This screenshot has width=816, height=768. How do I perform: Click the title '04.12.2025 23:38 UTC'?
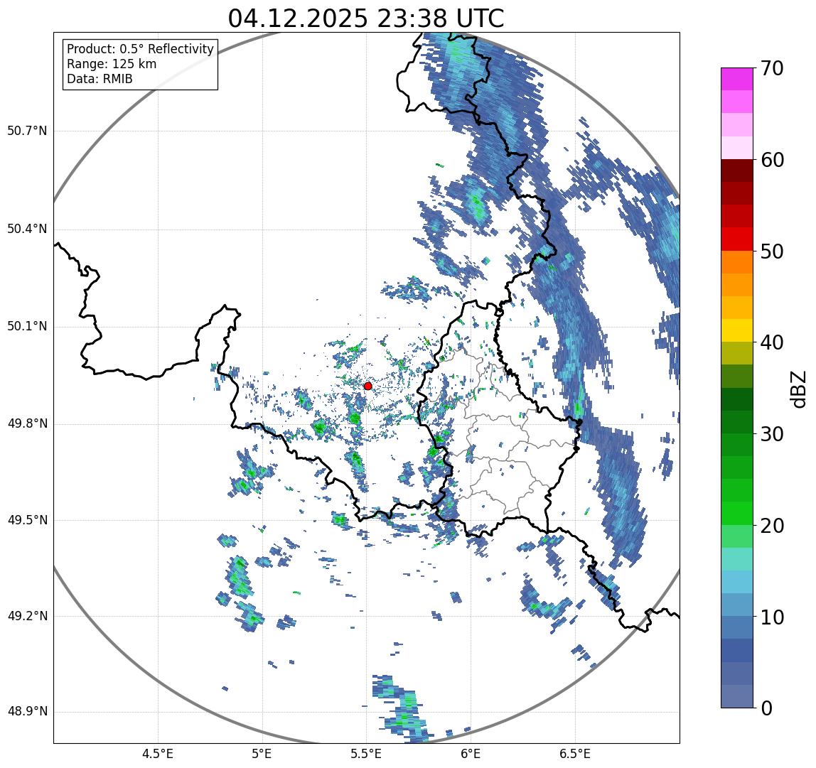coord(366,18)
